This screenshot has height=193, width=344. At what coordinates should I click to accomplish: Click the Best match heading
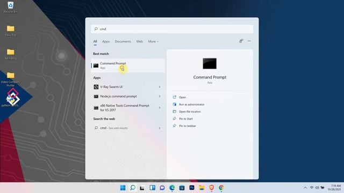[101, 54]
